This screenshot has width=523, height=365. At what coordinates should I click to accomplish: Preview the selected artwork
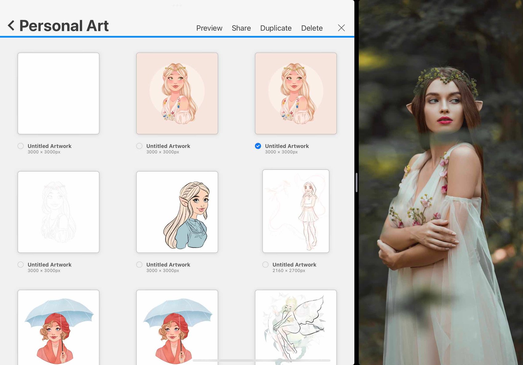coord(209,28)
